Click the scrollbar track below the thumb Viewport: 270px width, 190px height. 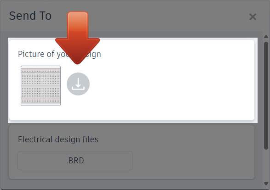266,165
